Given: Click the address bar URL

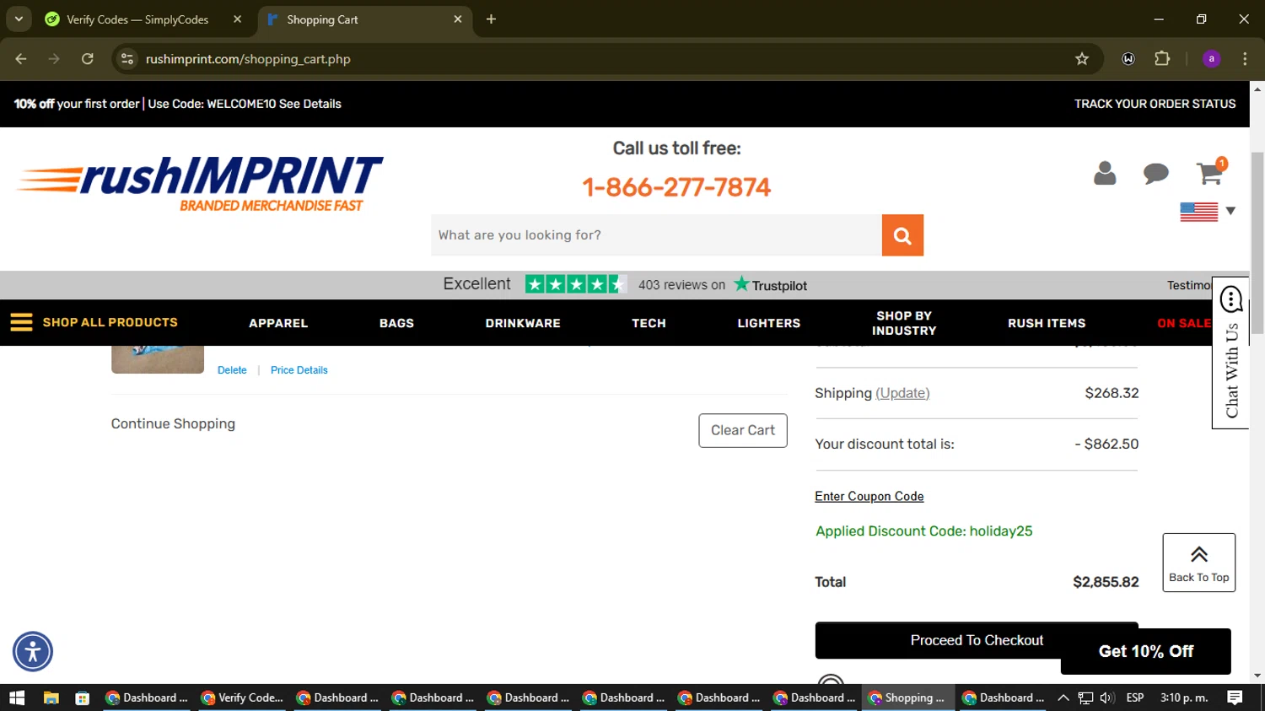Looking at the screenshot, I should pyautogui.click(x=248, y=59).
